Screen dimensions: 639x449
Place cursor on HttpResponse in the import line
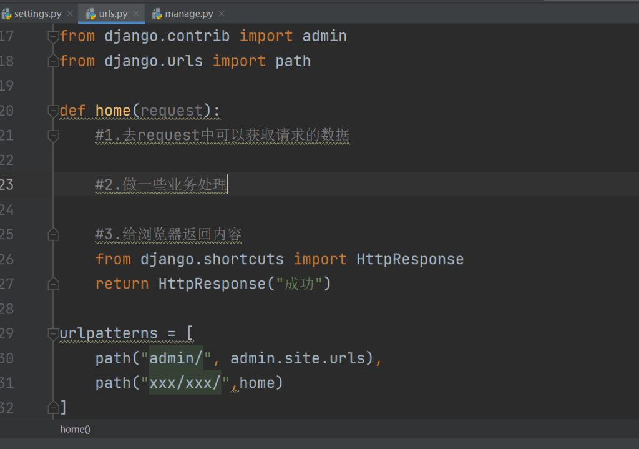click(x=409, y=259)
